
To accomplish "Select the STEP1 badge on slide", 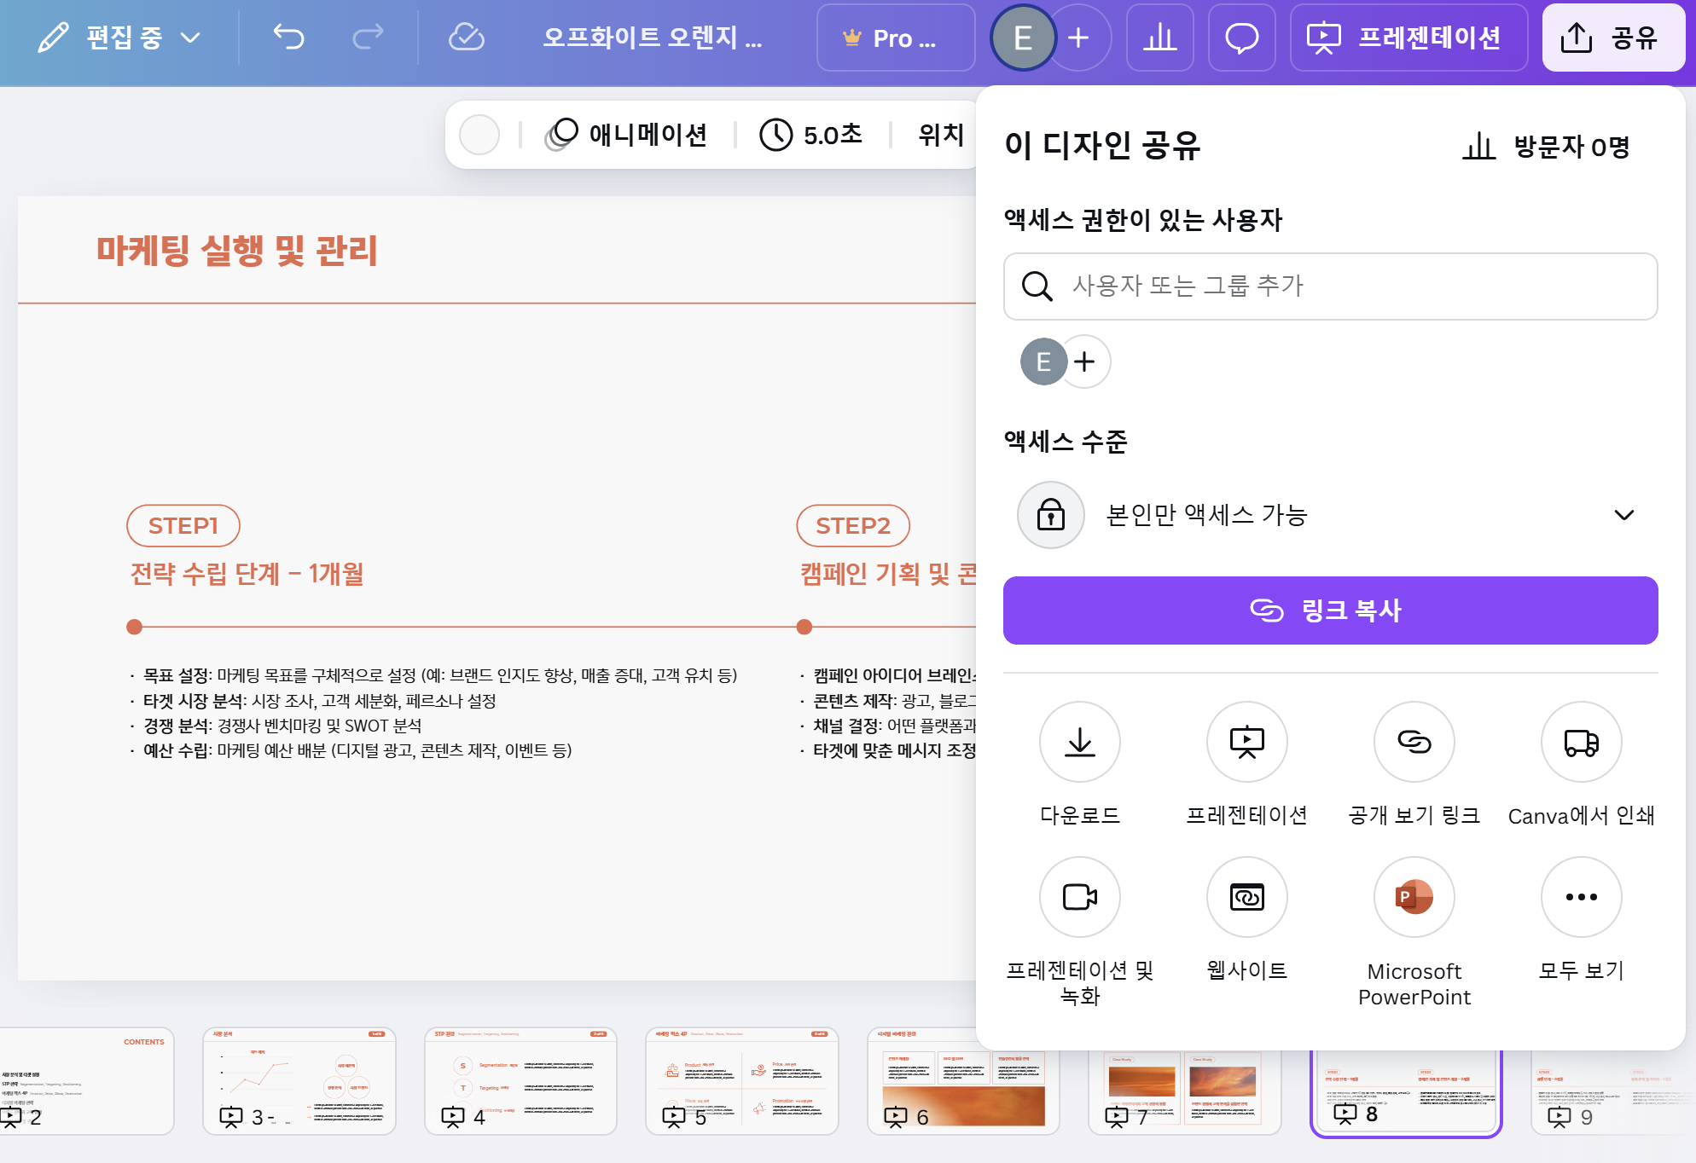I will click(183, 525).
